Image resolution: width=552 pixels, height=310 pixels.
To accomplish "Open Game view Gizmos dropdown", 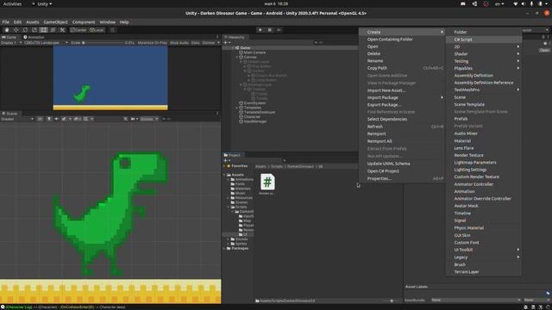I will pos(210,42).
